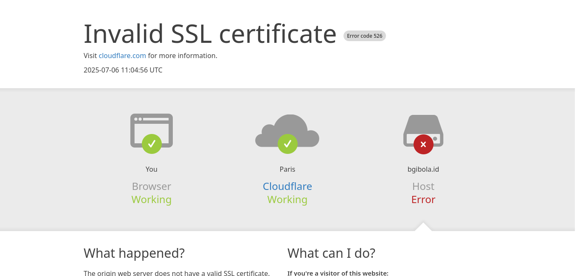Click the green checkmark on the cloud icon
This screenshot has height=276, width=580.
[x=287, y=144]
